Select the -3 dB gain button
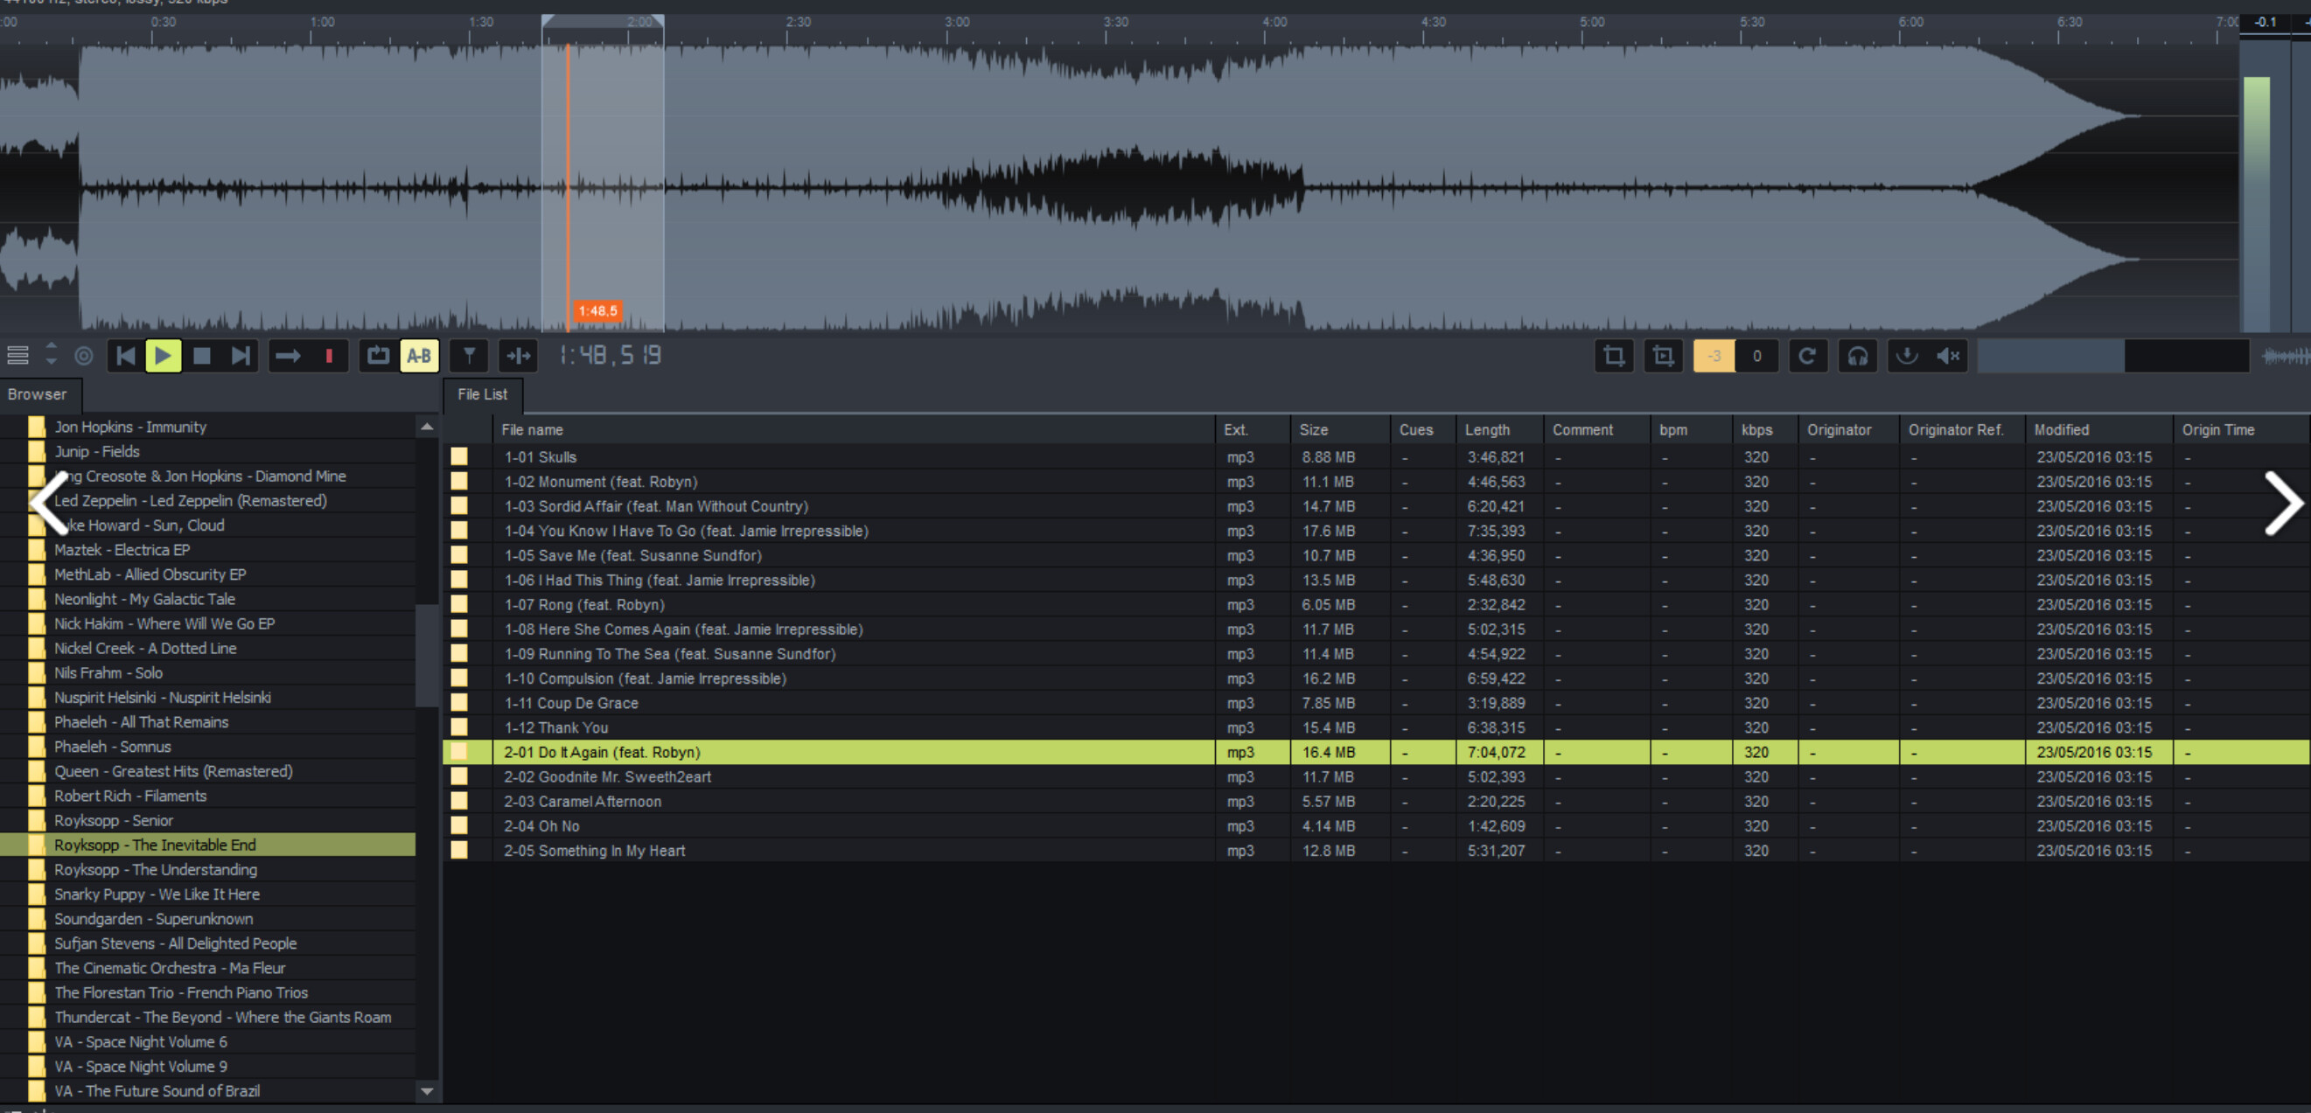 point(1714,356)
